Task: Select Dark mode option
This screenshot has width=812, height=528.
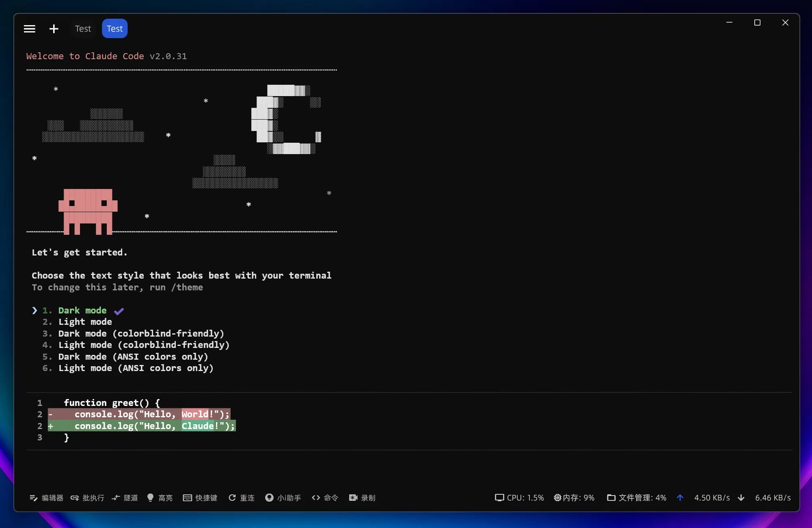Action: (82, 310)
